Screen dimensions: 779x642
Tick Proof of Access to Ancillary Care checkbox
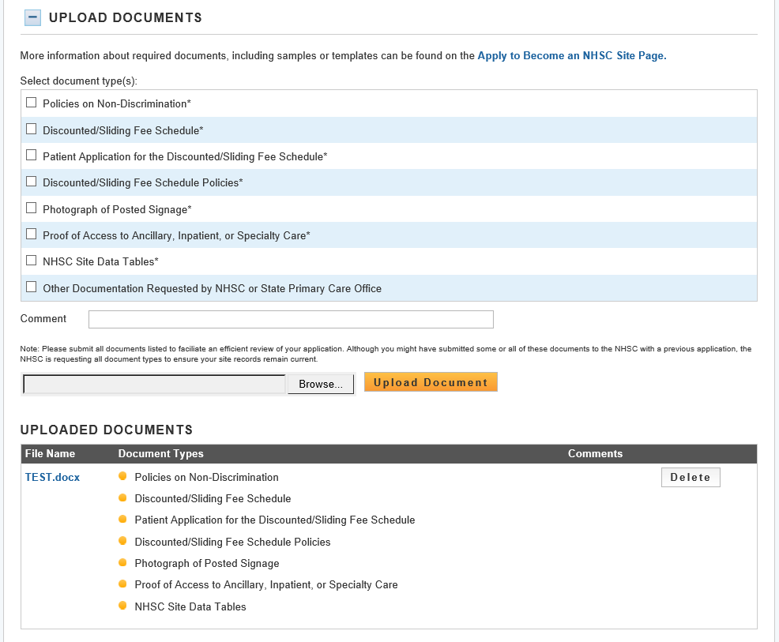pyautogui.click(x=32, y=235)
